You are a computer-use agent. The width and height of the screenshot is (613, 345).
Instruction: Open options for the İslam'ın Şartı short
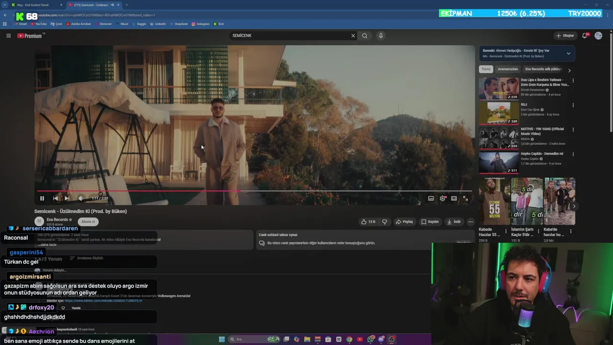(x=538, y=231)
